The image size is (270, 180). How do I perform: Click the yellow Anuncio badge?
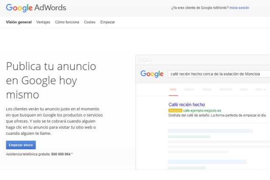coord(175,111)
